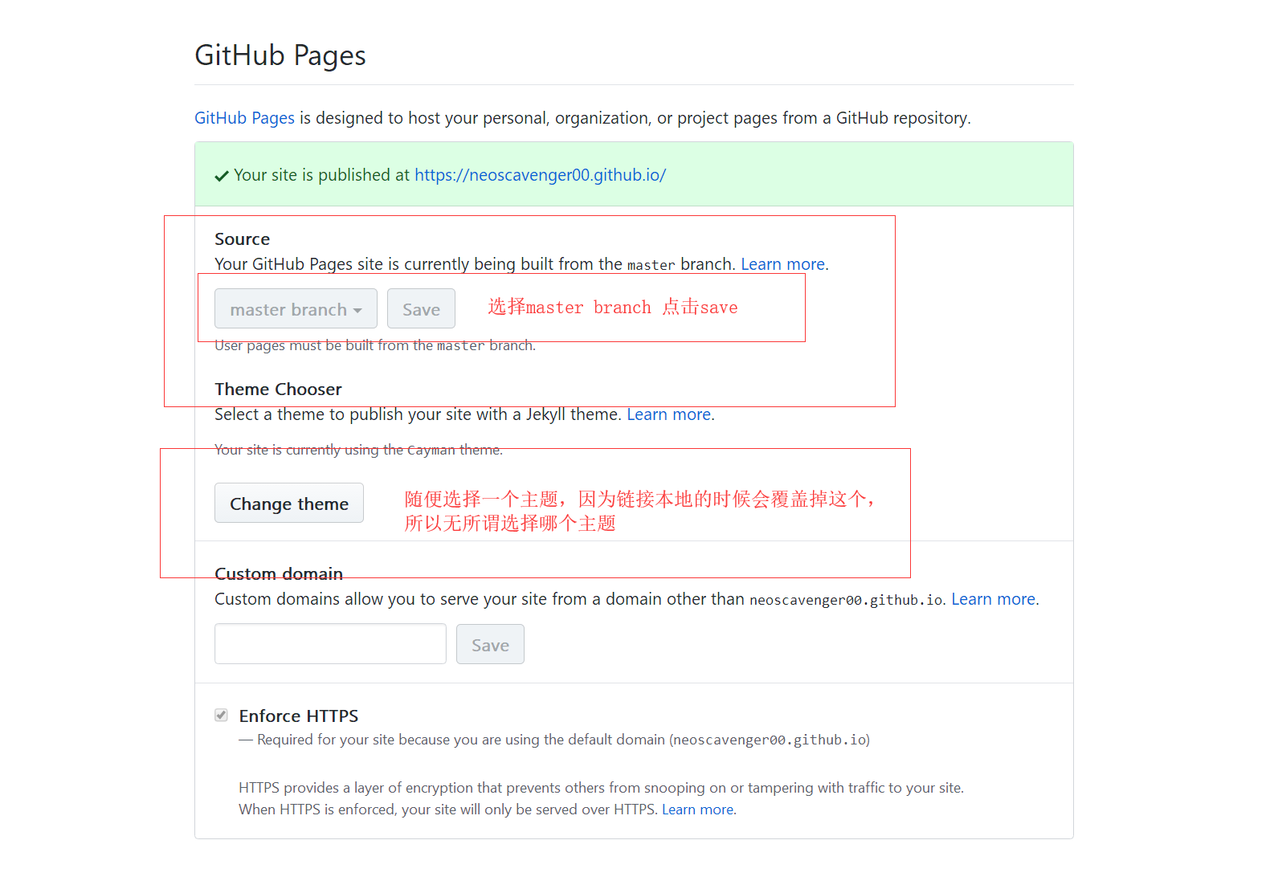Click the Change theme button
The height and width of the screenshot is (885, 1270).
(289, 504)
